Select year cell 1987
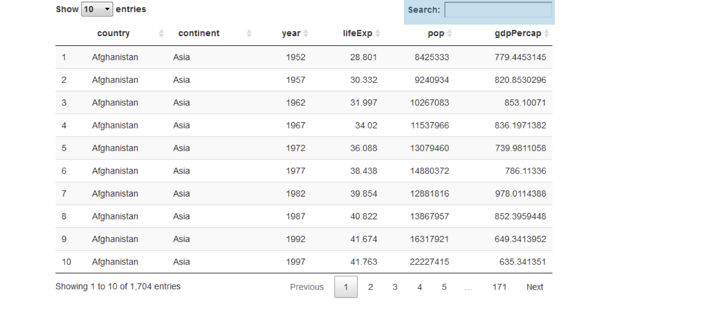This screenshot has width=723, height=311. tap(295, 216)
